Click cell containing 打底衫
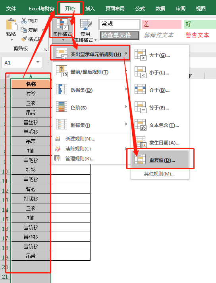The image size is (216, 283). [31, 199]
